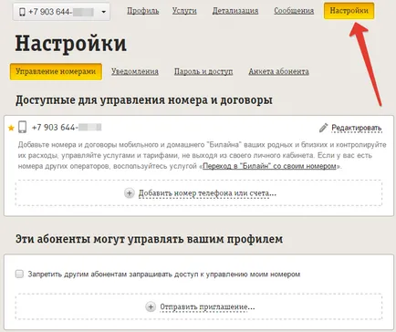This screenshot has width=396, height=332.
Task: Open Анкета абонента tab
Action: point(278,72)
